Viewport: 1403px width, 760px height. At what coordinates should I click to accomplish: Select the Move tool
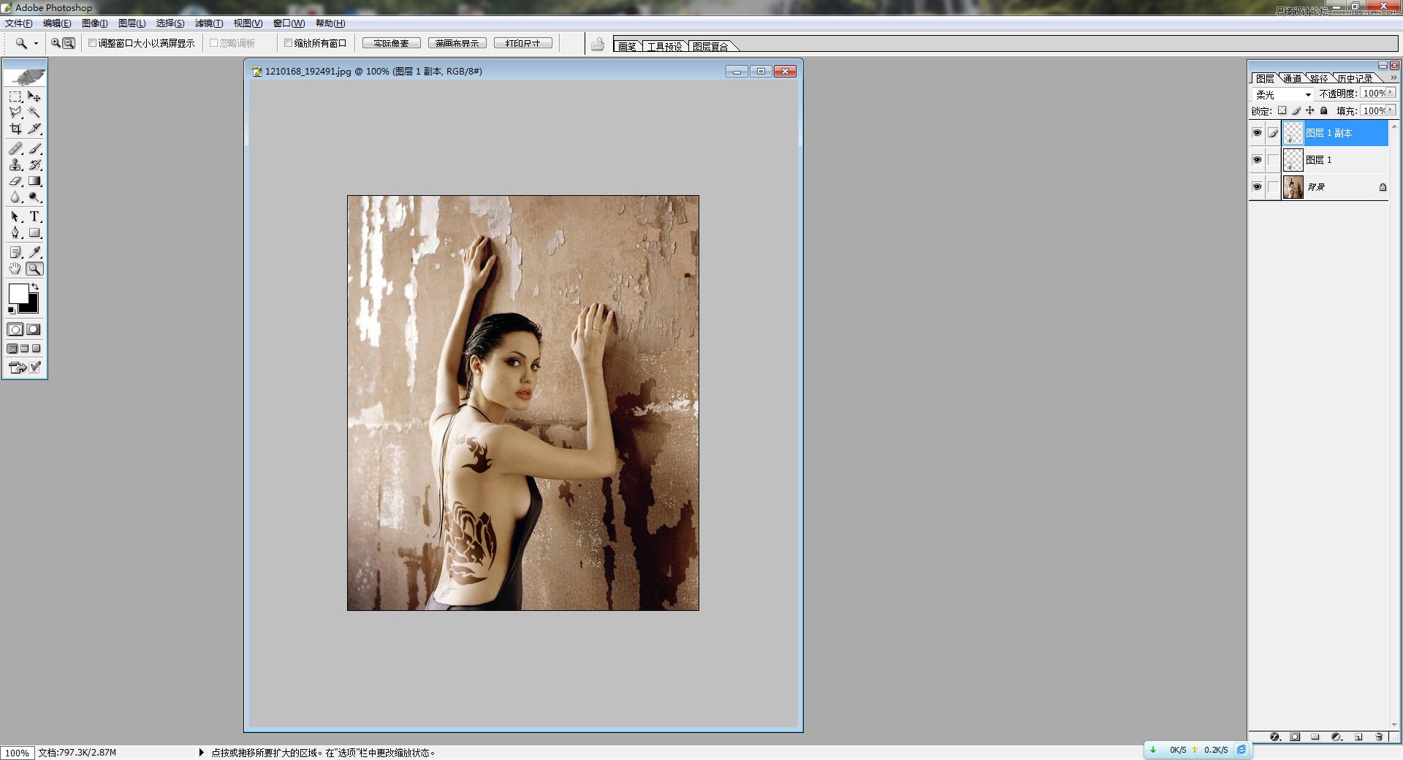[34, 96]
